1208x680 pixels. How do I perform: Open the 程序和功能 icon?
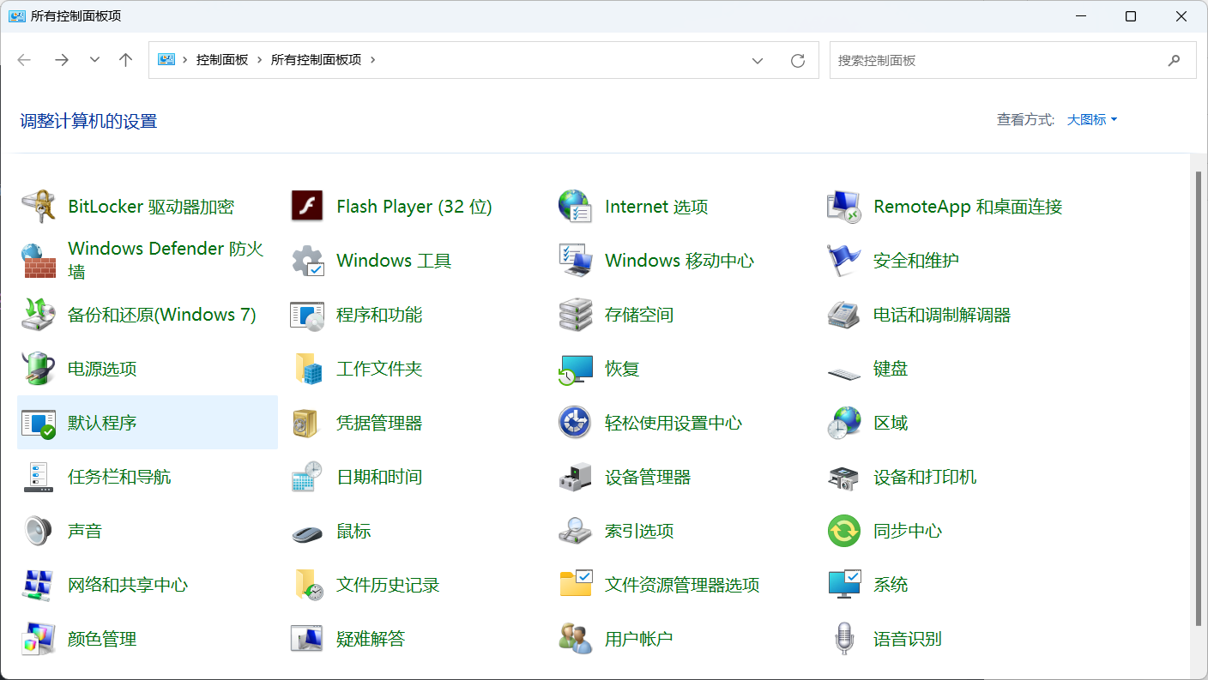[307, 315]
